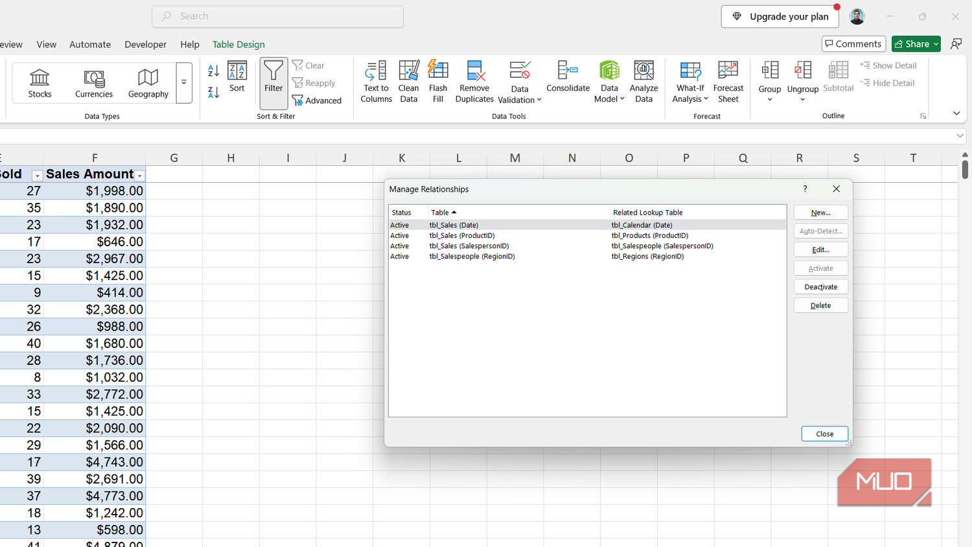
Task: Select the tbl_Sales (SalespersonID) relationship row
Action: click(x=587, y=246)
